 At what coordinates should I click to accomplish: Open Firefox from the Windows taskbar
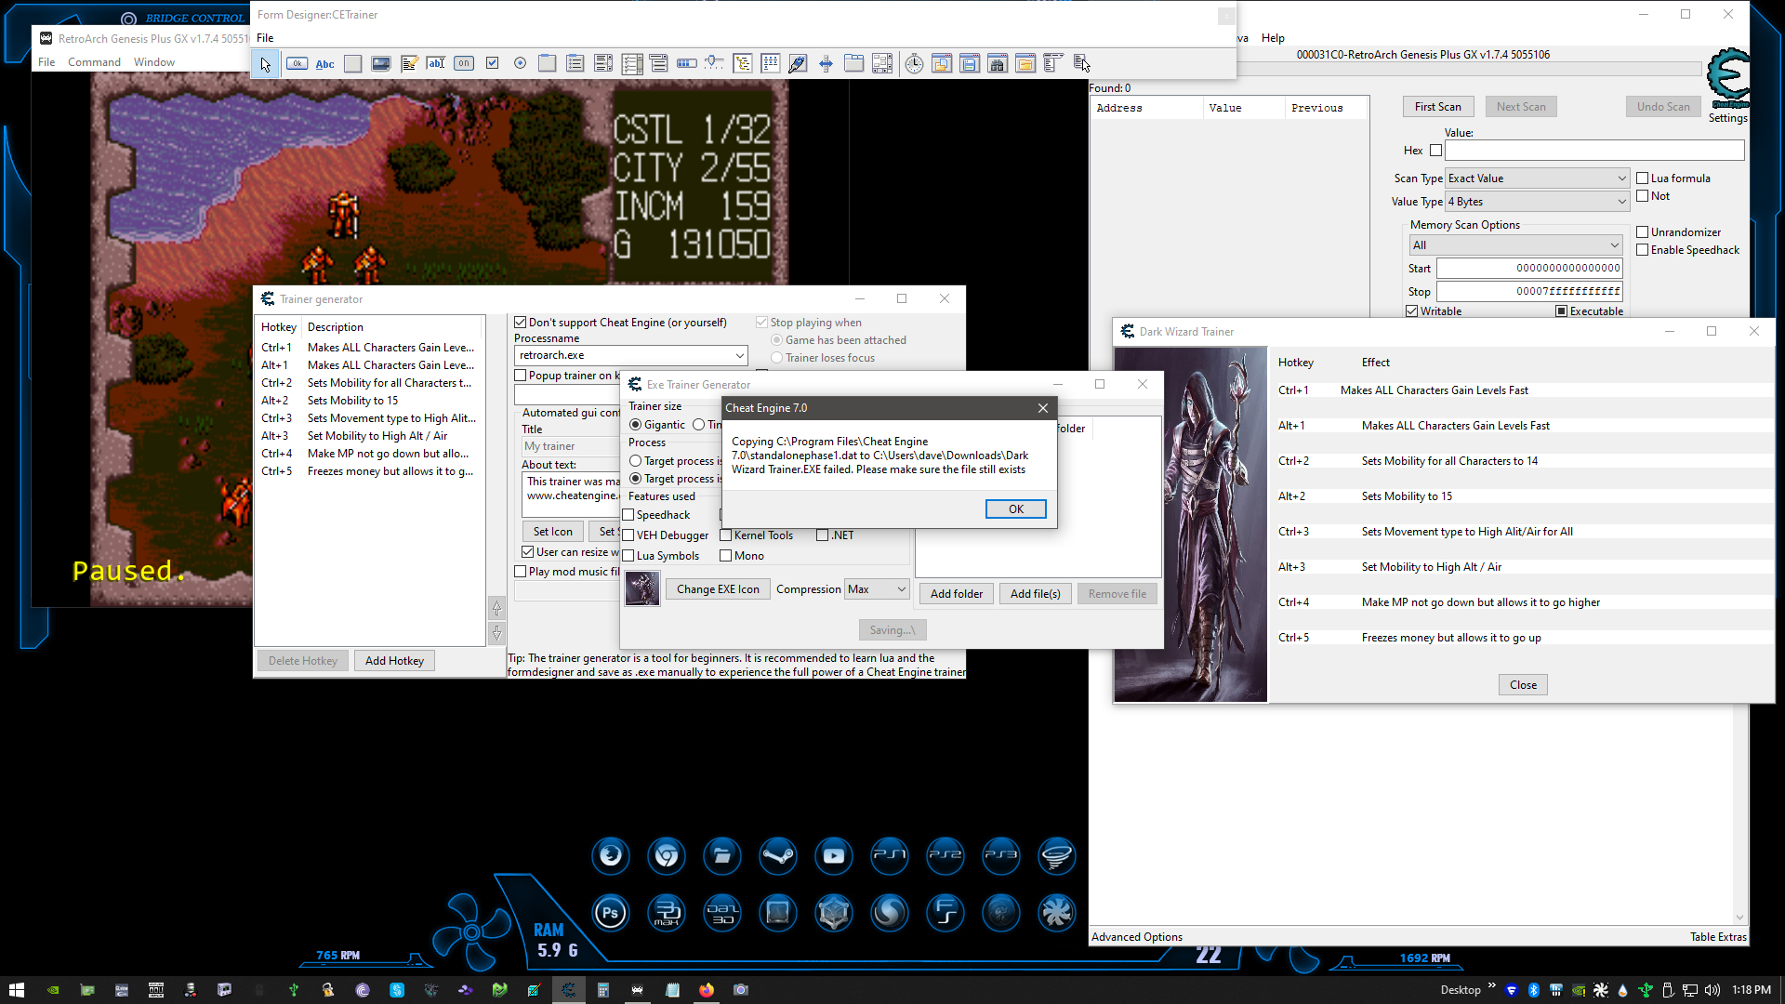[707, 990]
